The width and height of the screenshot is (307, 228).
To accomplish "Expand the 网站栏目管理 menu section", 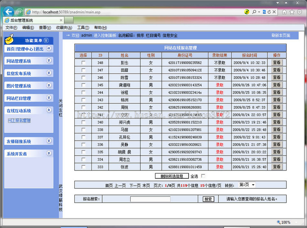I will click(x=49, y=98).
